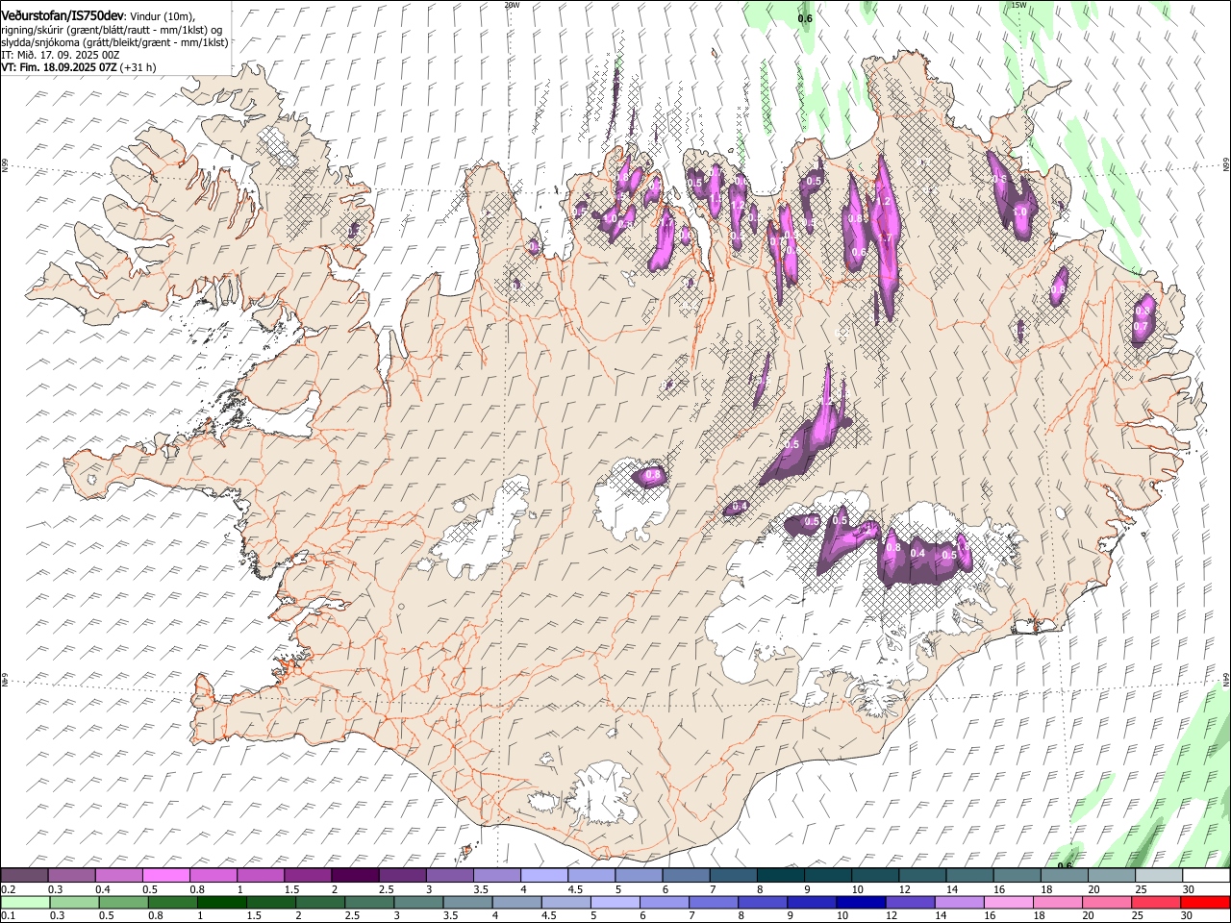The height and width of the screenshot is (923, 1231).
Task: Pick the lower-row blue swatch between 7 and 8
Action: click(713, 903)
